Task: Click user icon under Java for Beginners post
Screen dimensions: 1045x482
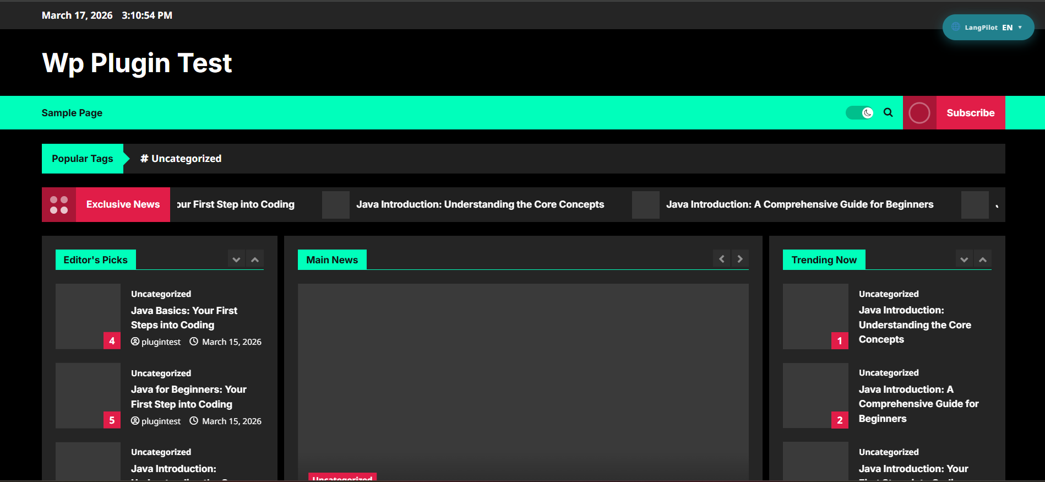Action: (135, 421)
